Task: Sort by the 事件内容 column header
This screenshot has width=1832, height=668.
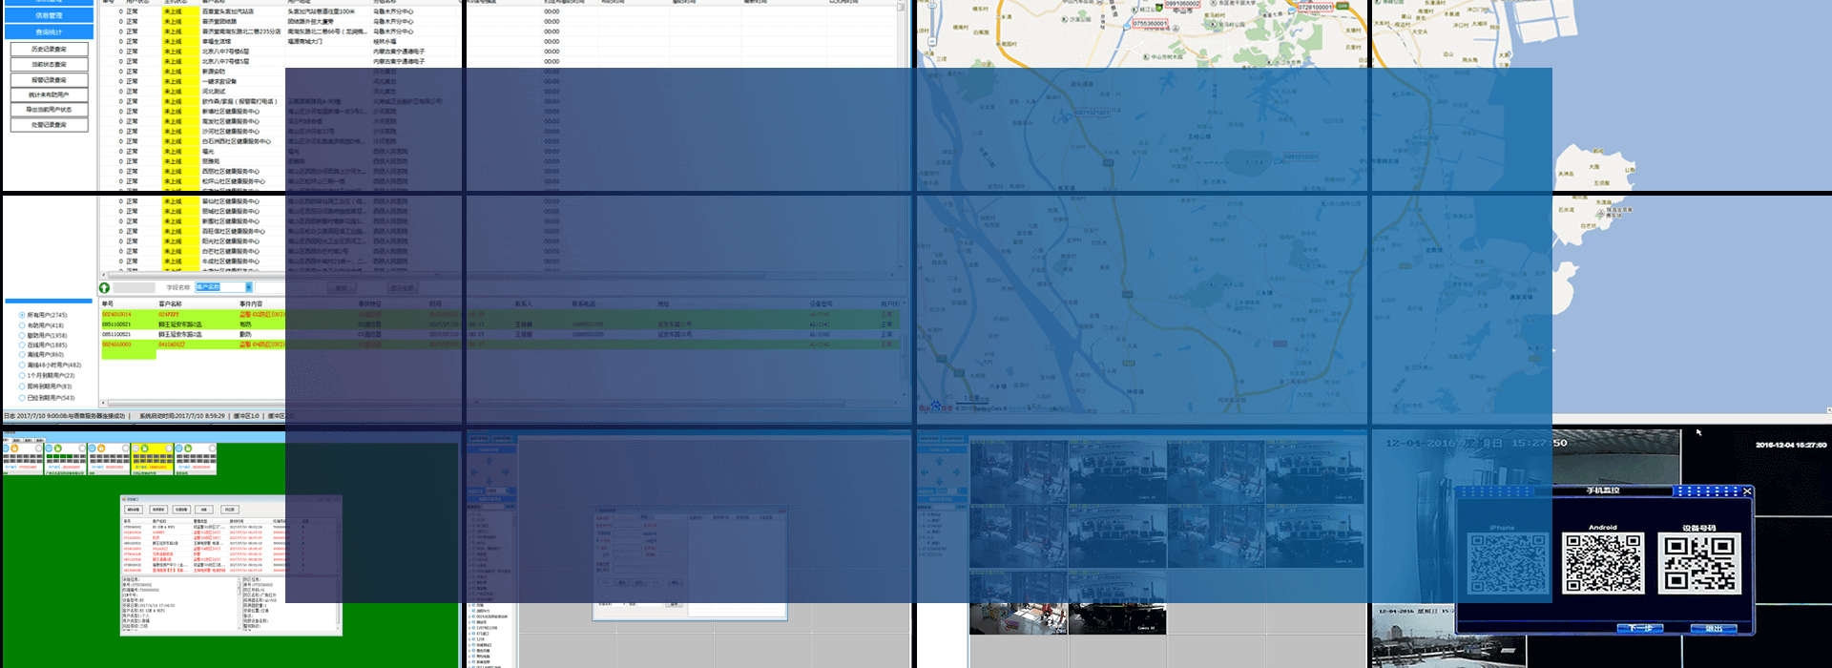Action: [250, 303]
